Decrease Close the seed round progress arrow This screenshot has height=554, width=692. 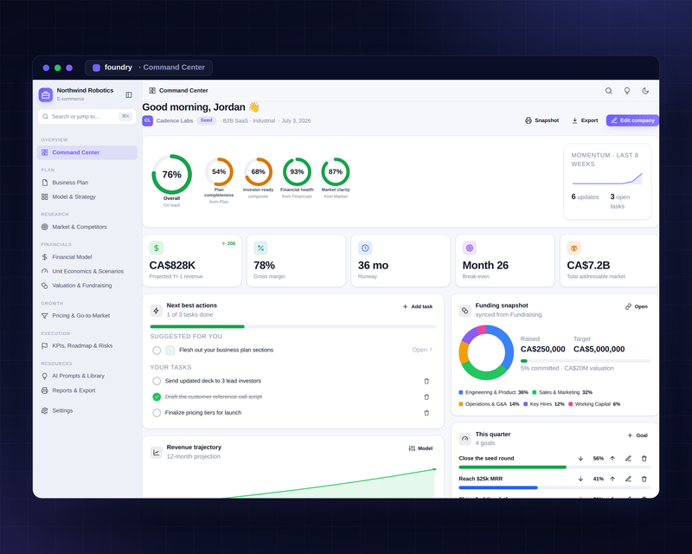[580, 459]
